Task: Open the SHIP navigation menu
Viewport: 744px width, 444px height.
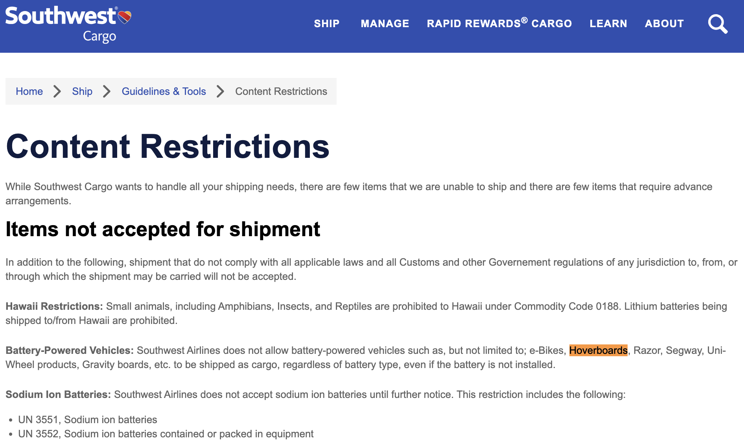Action: (326, 24)
